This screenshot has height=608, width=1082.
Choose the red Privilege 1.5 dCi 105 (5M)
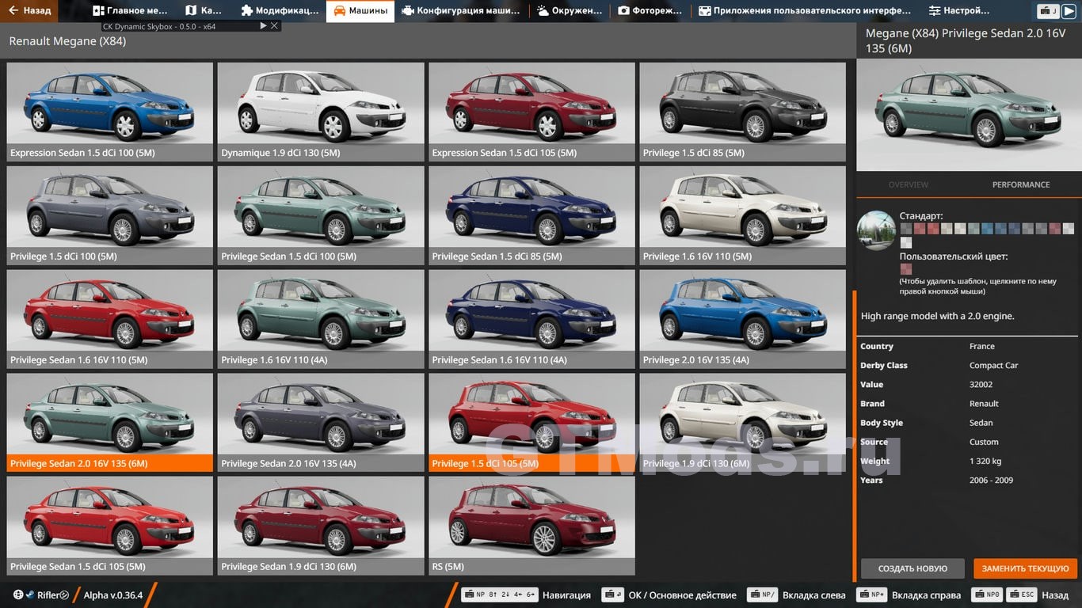click(x=531, y=423)
